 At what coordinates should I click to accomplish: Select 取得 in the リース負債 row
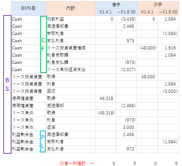70,113
